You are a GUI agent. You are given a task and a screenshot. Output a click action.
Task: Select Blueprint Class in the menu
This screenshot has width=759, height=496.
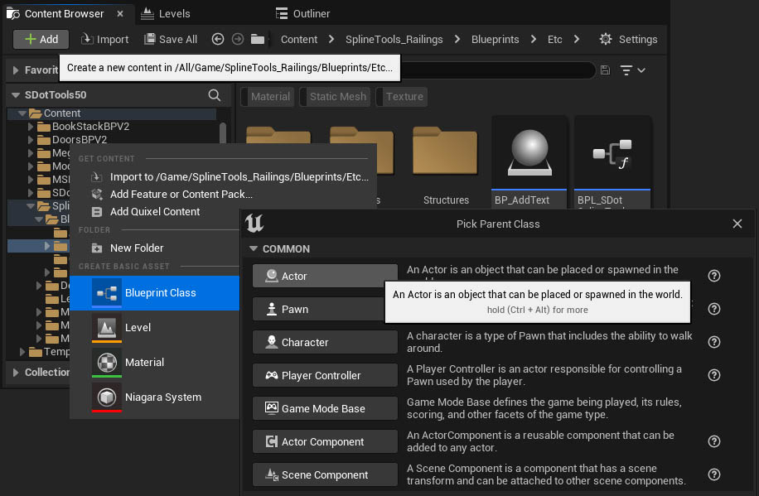[x=155, y=293]
